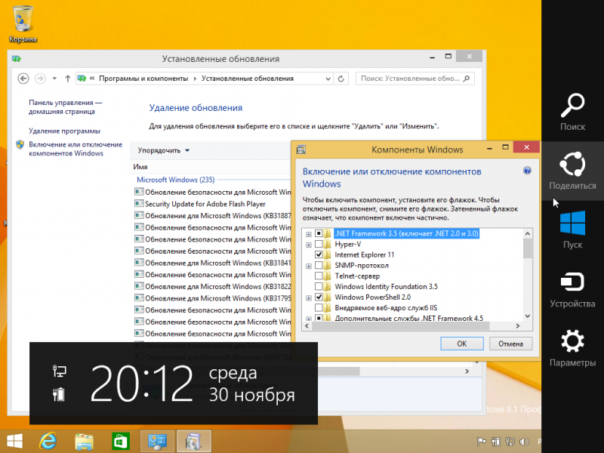604x453 pixels.
Task: Open Windows Store from the taskbar
Action: pos(120,442)
